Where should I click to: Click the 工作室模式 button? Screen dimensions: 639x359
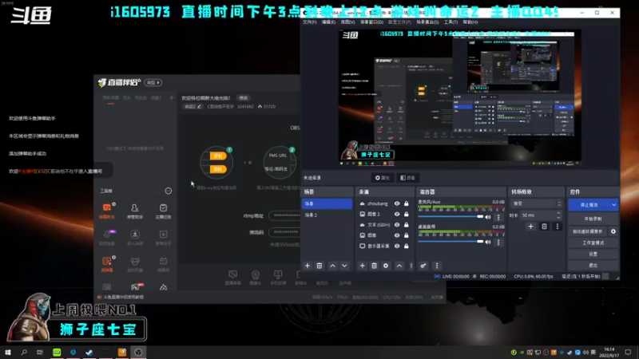pos(593,243)
